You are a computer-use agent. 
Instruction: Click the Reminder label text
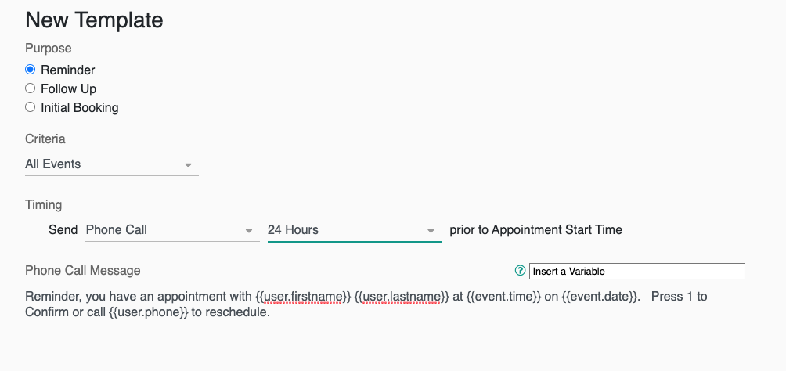tap(68, 70)
